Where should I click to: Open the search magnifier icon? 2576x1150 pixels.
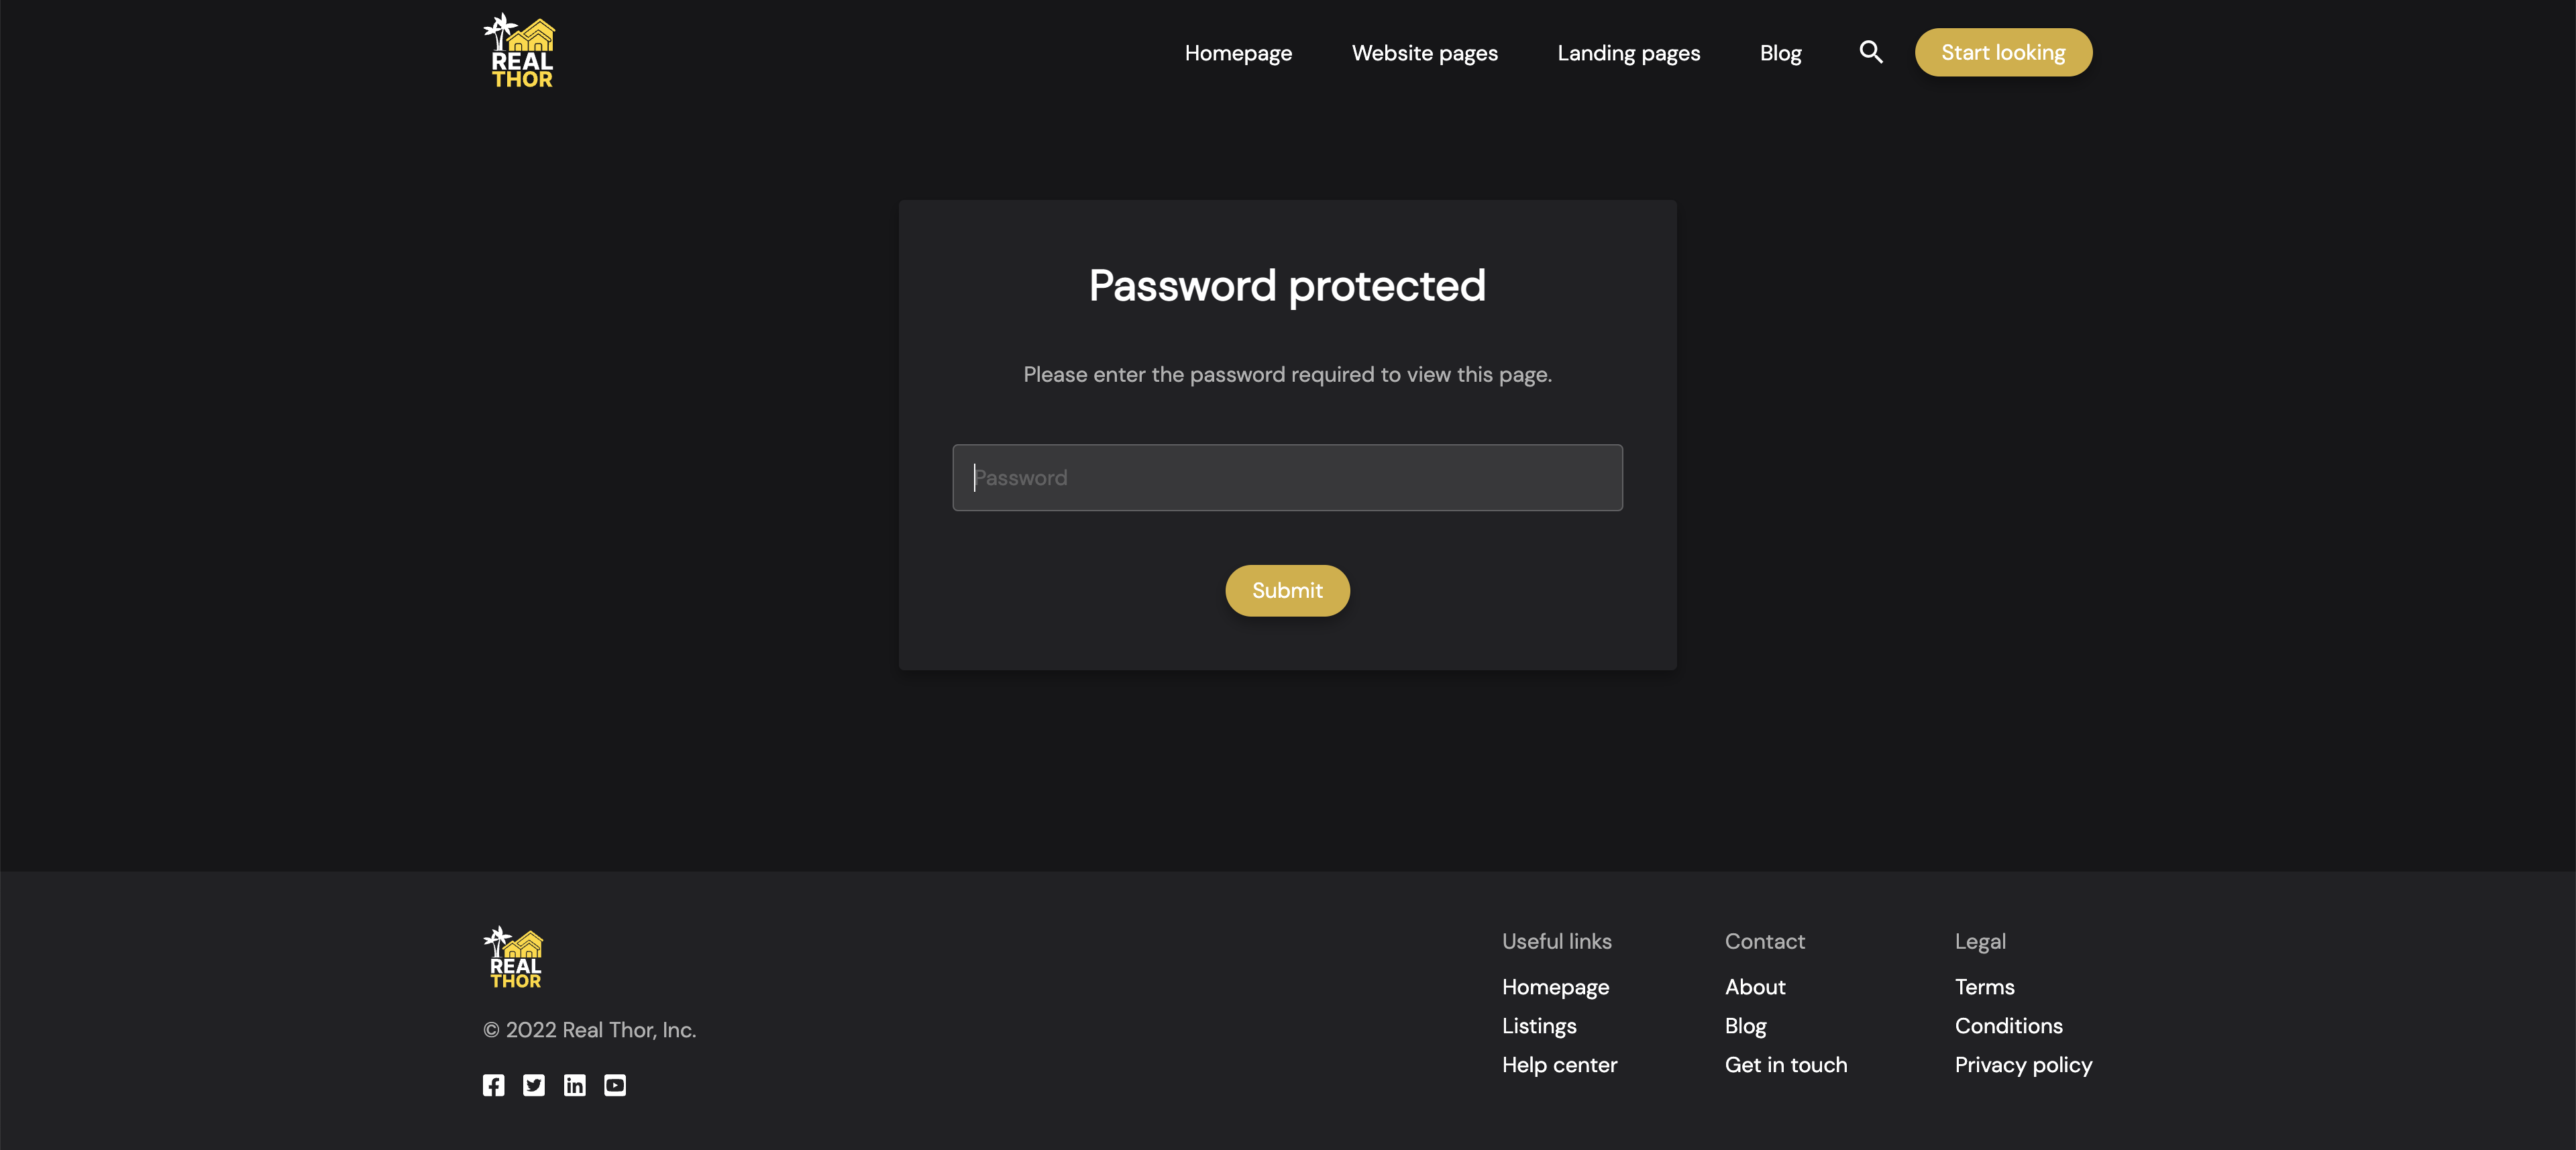pos(1870,52)
